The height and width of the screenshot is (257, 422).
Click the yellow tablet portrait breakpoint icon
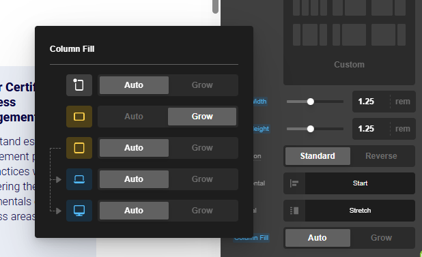(x=79, y=148)
